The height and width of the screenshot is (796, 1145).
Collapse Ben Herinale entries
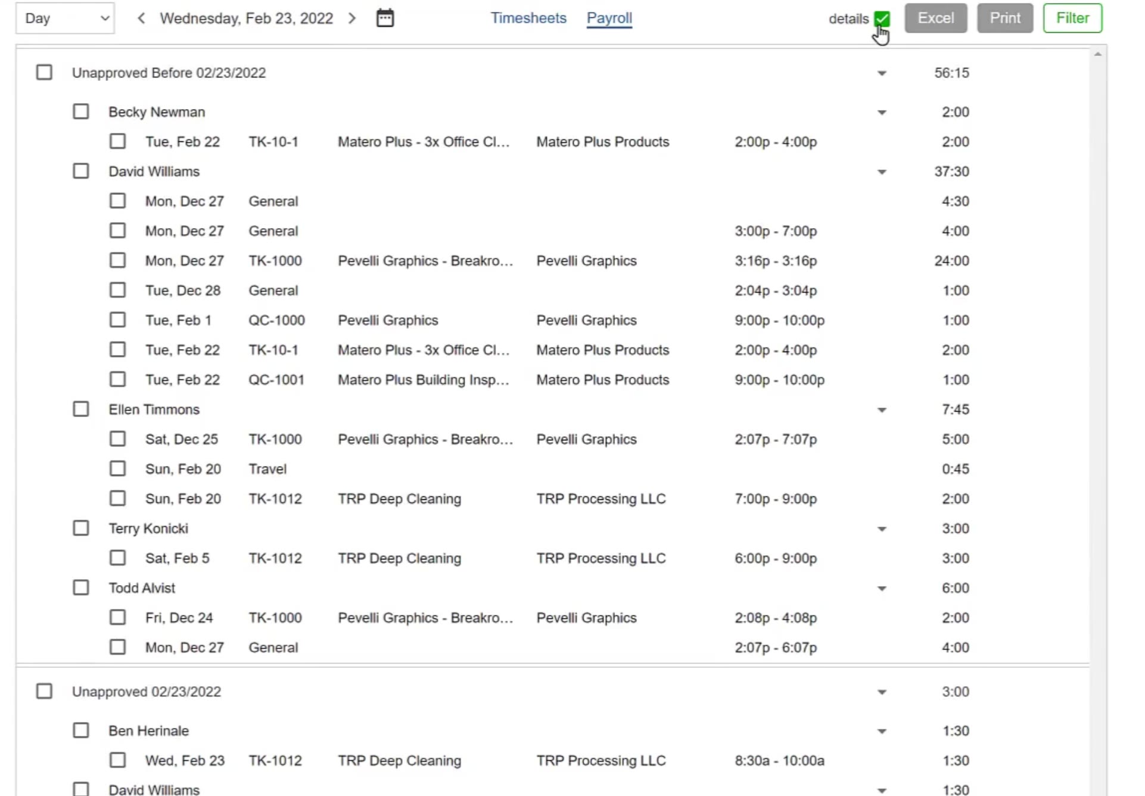(x=882, y=732)
